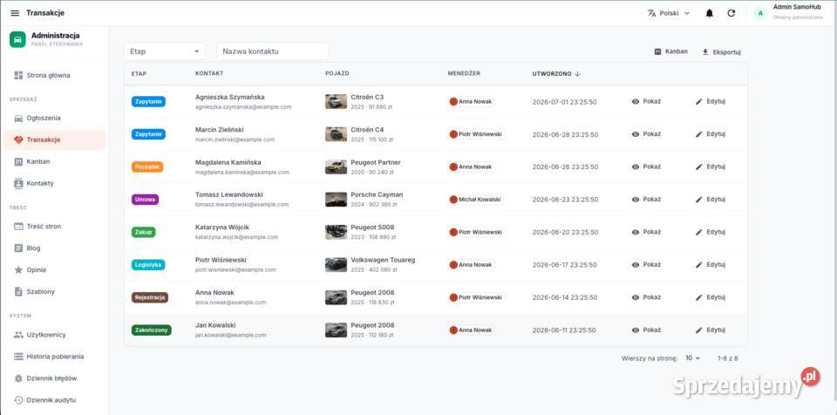Image resolution: width=837 pixels, height=415 pixels.
Task: Select Transakcje in the sidebar
Action: [x=54, y=140]
